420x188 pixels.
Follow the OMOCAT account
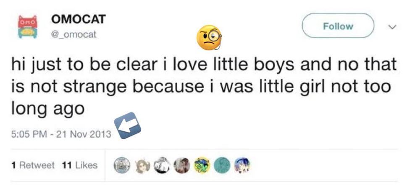338,26
